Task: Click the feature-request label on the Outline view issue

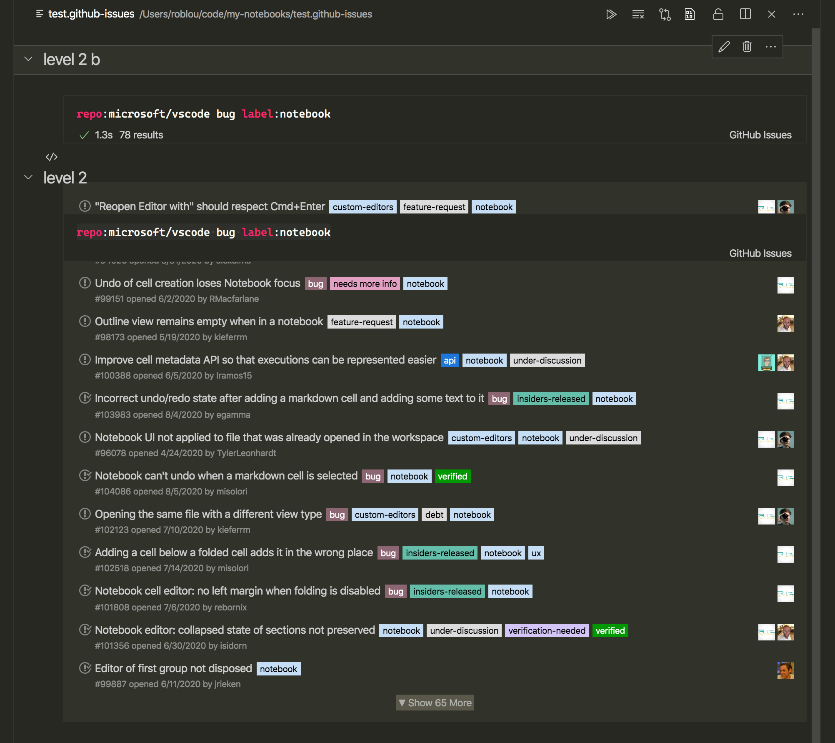Action: tap(362, 322)
